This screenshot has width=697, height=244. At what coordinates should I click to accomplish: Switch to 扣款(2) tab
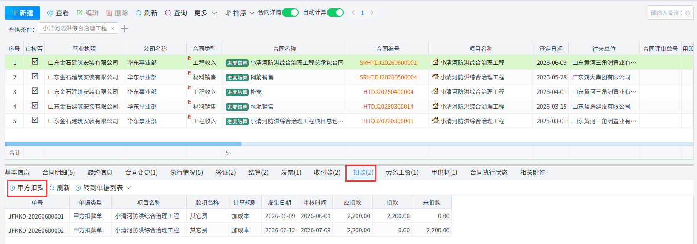(363, 172)
